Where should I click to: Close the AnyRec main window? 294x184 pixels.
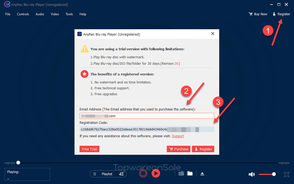[286, 4]
